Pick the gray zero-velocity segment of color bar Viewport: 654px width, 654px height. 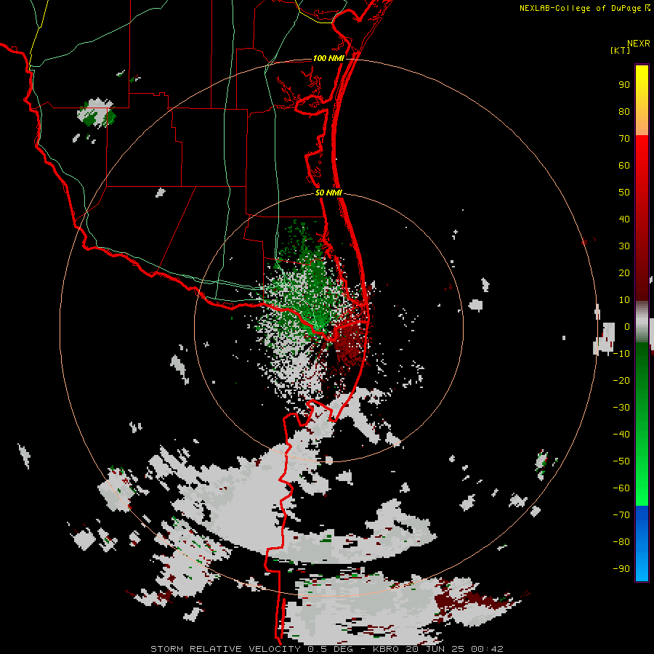(x=642, y=322)
